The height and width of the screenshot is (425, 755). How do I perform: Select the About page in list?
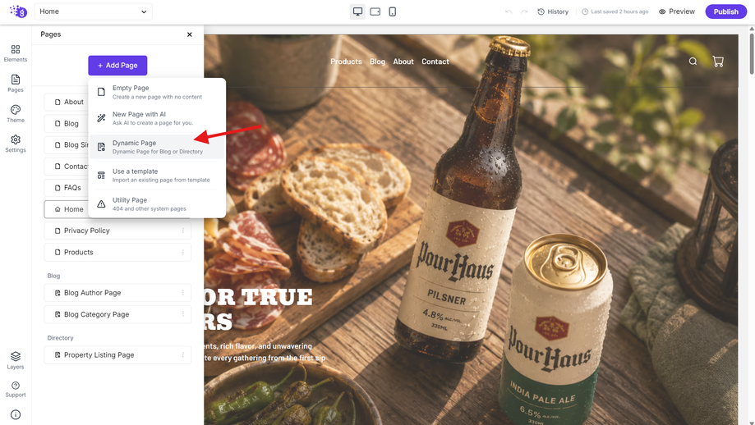[x=67, y=102]
